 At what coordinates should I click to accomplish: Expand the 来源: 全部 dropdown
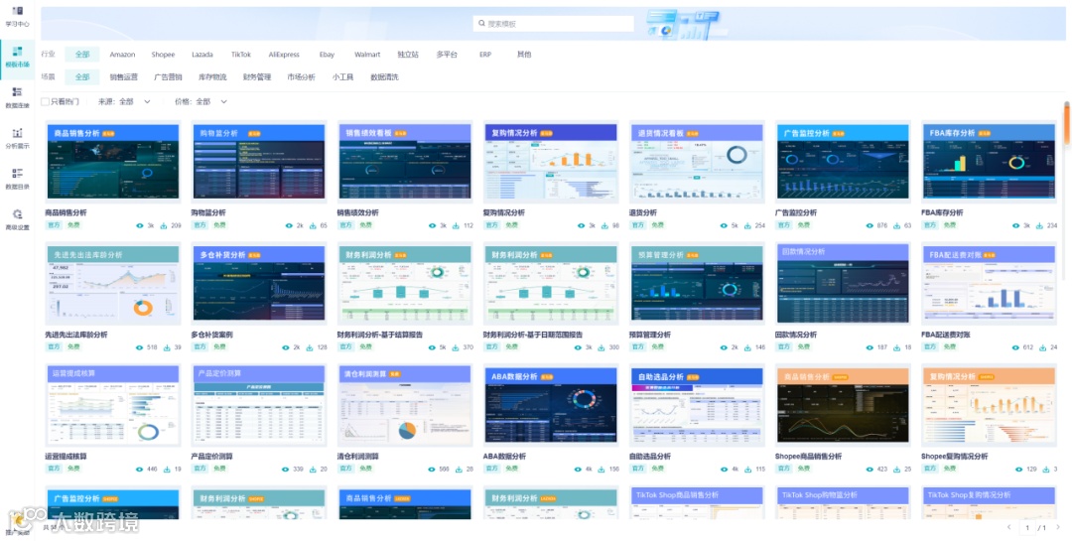click(124, 101)
